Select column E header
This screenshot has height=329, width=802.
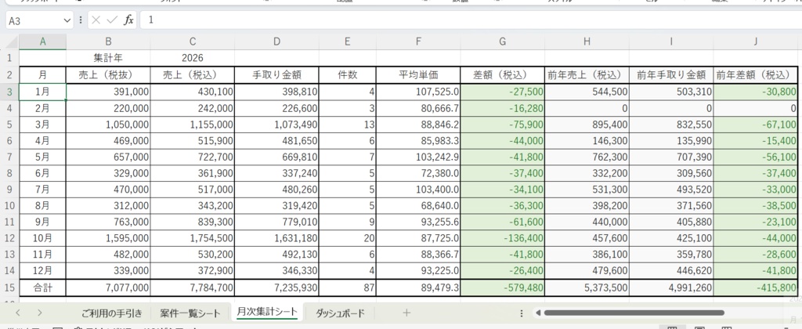point(347,42)
